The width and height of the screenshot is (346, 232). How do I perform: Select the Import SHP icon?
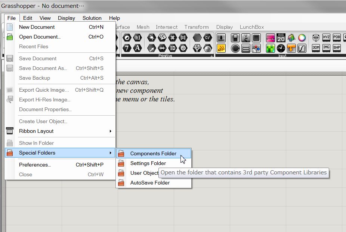337,48
